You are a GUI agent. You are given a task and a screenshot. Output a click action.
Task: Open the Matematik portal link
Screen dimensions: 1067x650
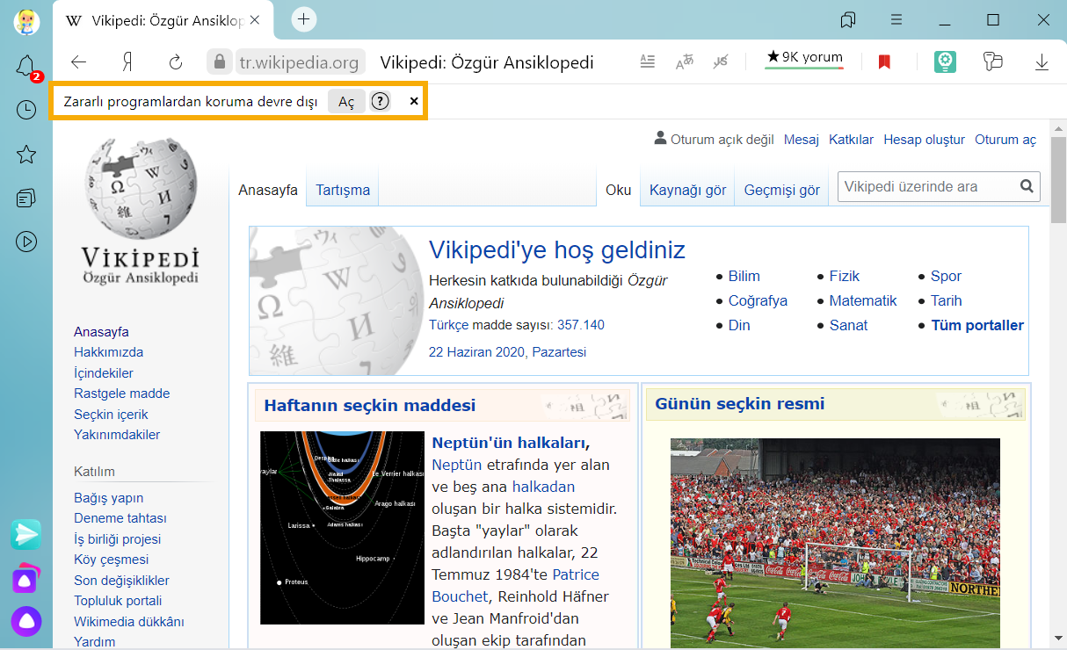(x=863, y=300)
